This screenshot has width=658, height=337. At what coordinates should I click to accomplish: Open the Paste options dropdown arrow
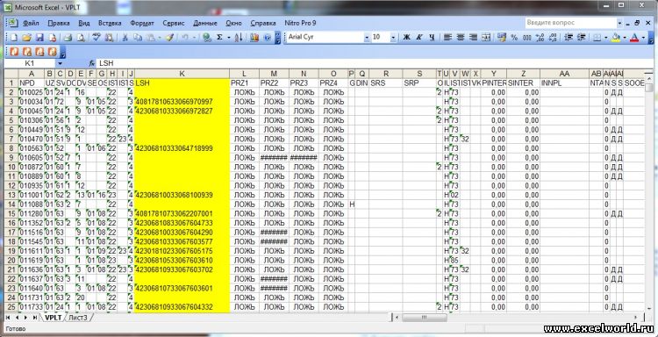(x=160, y=38)
